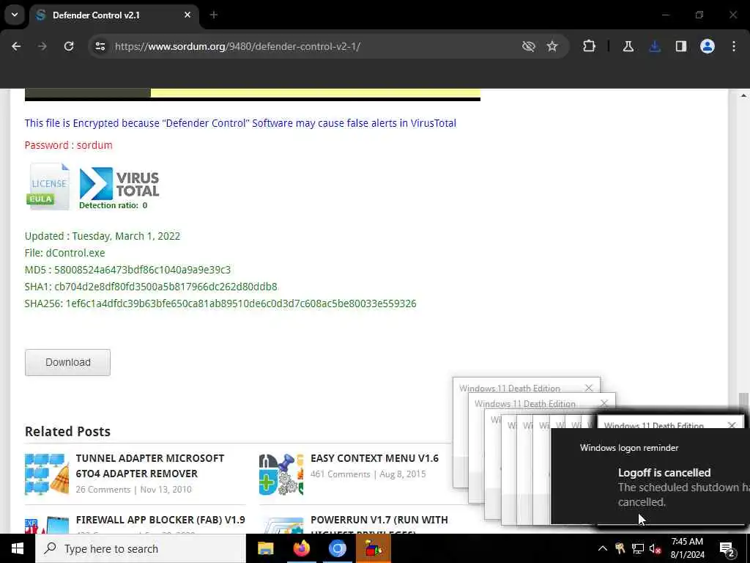Click the muted volume tray icon
The image size is (750, 563).
point(656,548)
